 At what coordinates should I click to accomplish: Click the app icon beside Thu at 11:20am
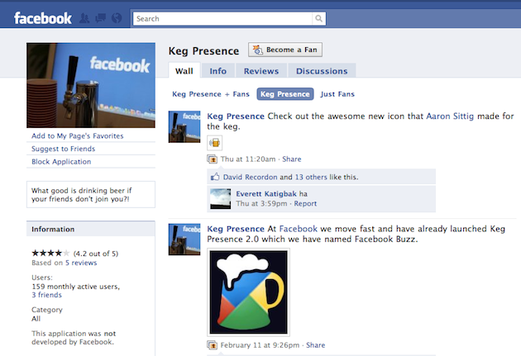coord(212,159)
